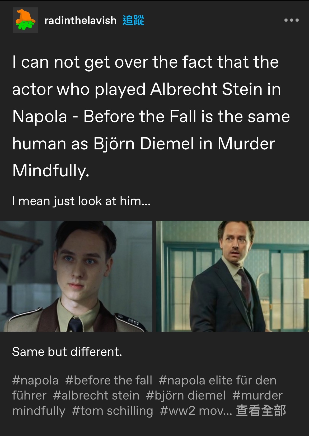Viewport: 309px width, 436px height.
Task: Select the #tom schilling tag
Action: (x=113, y=411)
